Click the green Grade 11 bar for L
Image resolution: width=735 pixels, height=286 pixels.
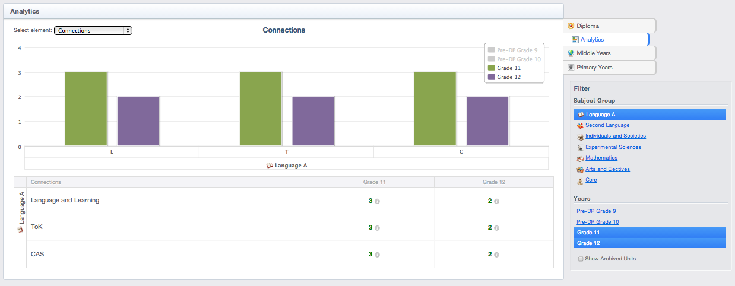point(86,109)
